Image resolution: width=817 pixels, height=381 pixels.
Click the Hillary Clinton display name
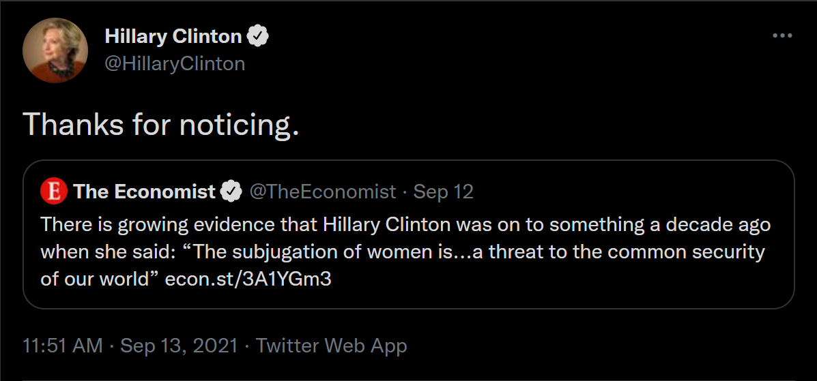tap(173, 36)
